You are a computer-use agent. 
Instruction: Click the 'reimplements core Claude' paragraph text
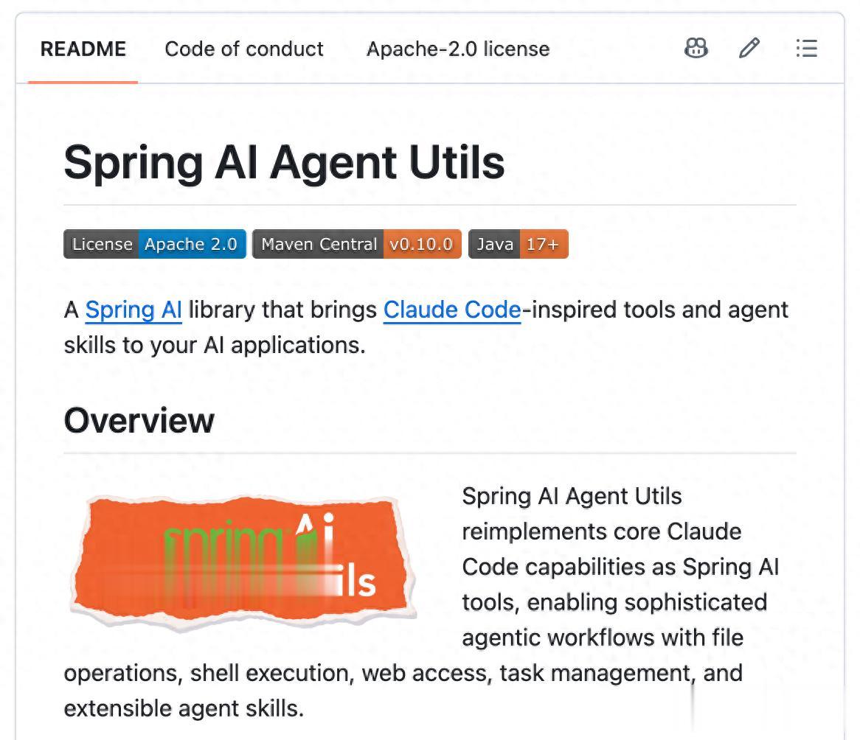(x=602, y=531)
